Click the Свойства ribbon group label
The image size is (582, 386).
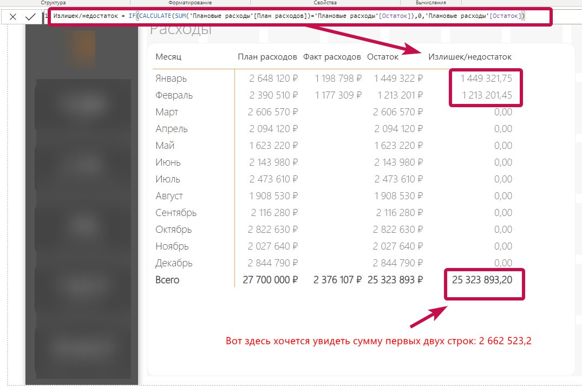pos(325,3)
